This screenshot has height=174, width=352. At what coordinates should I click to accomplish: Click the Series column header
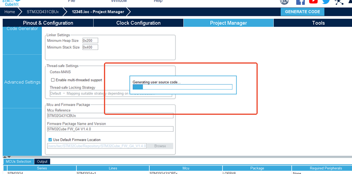coord(42,168)
